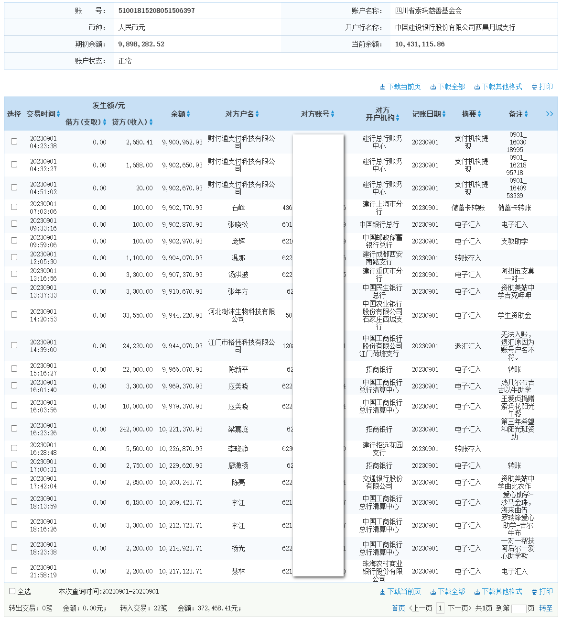The height and width of the screenshot is (619, 562).
Task: Tick checkbox for 陈新平 transaction row
Action: click(14, 369)
